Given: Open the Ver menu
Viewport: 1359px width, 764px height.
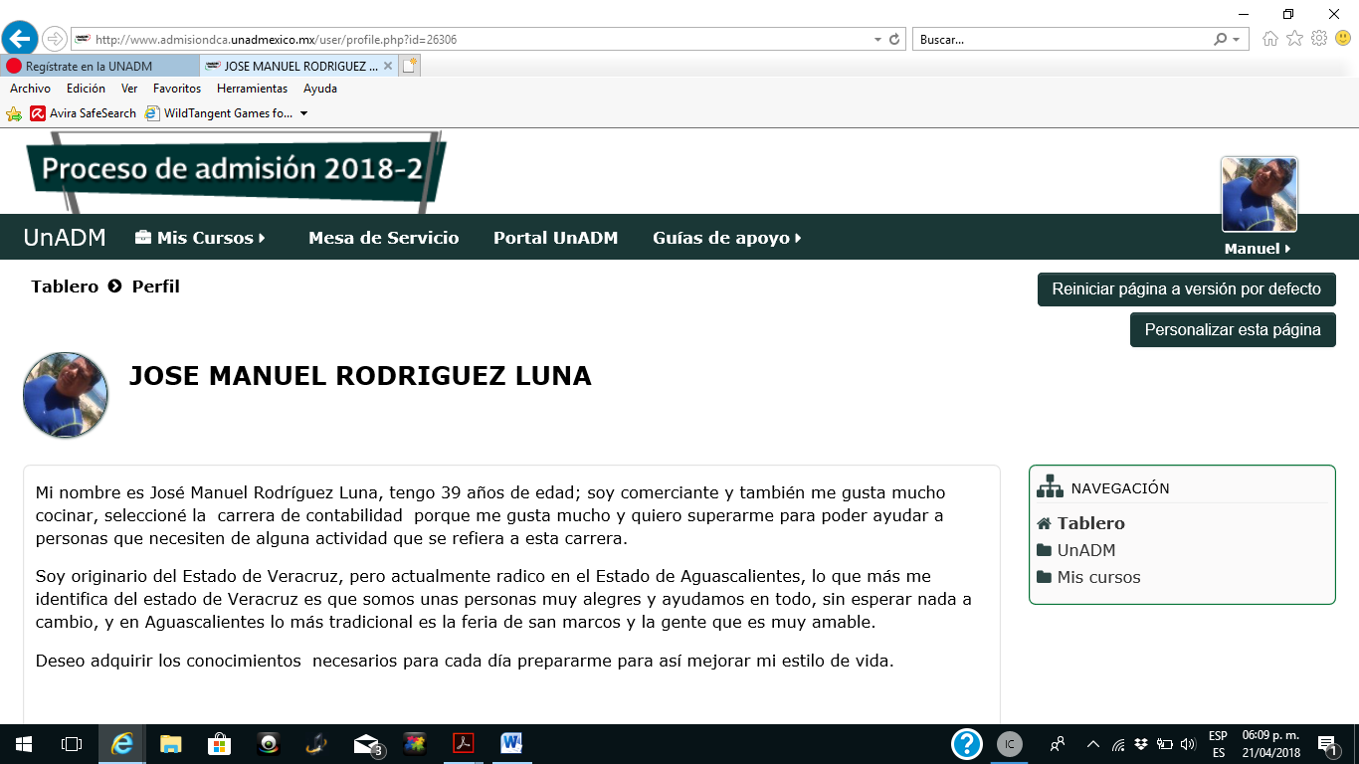Looking at the screenshot, I should pyautogui.click(x=129, y=89).
